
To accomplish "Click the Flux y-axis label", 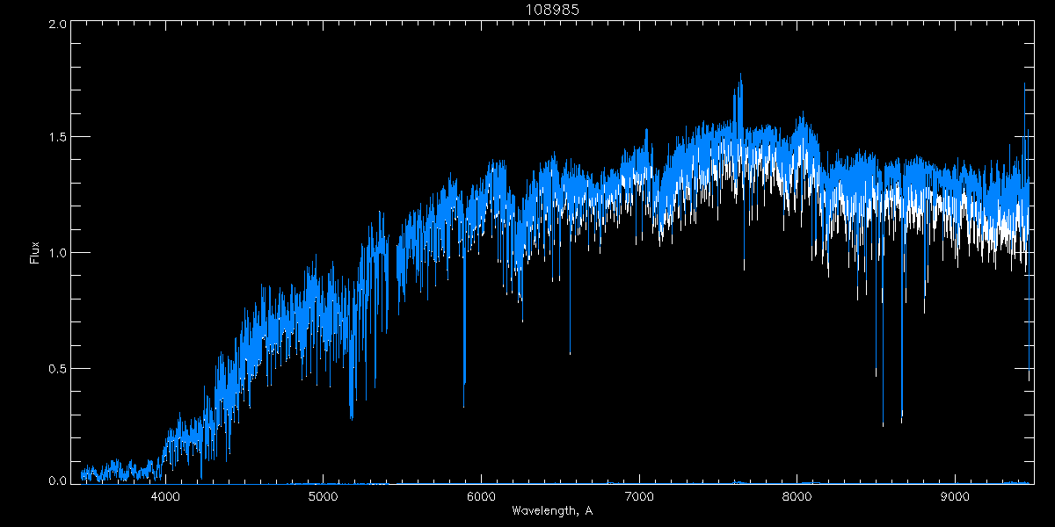I will click(34, 253).
